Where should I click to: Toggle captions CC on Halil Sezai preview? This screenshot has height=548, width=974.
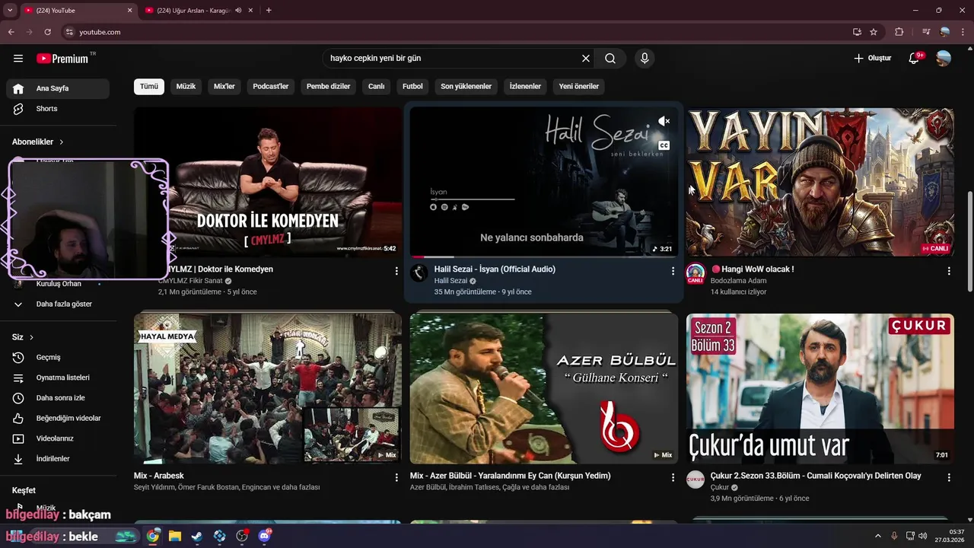click(664, 145)
